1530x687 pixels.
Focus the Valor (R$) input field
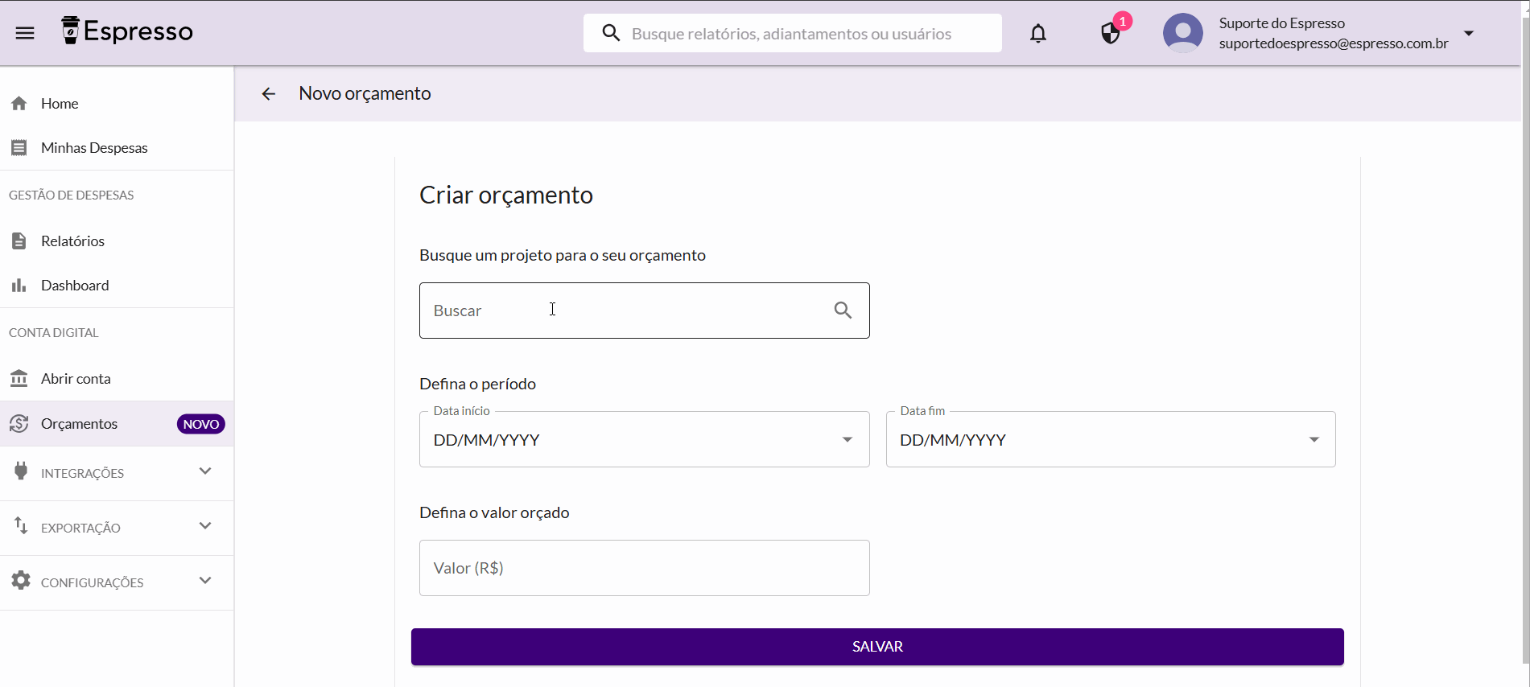[x=645, y=568]
